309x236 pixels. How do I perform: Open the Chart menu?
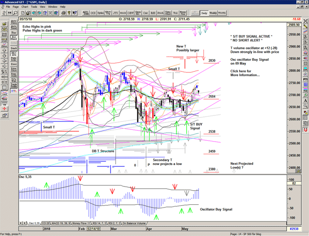point(25,7)
